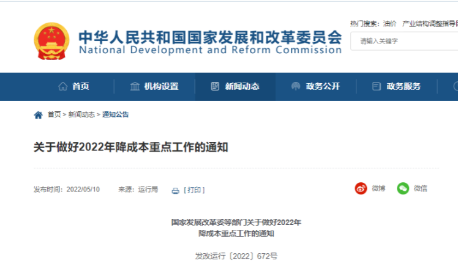Click 新闻动态 in the breadcrumb trail
Viewport: 458px width, 266px height.
[x=81, y=114]
